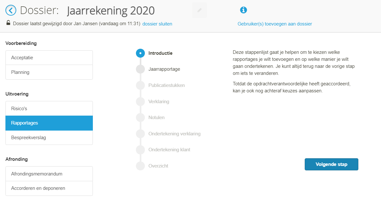
Task: Click Gebruiker(s) toevoegen aan dossier link
Action: (x=275, y=24)
